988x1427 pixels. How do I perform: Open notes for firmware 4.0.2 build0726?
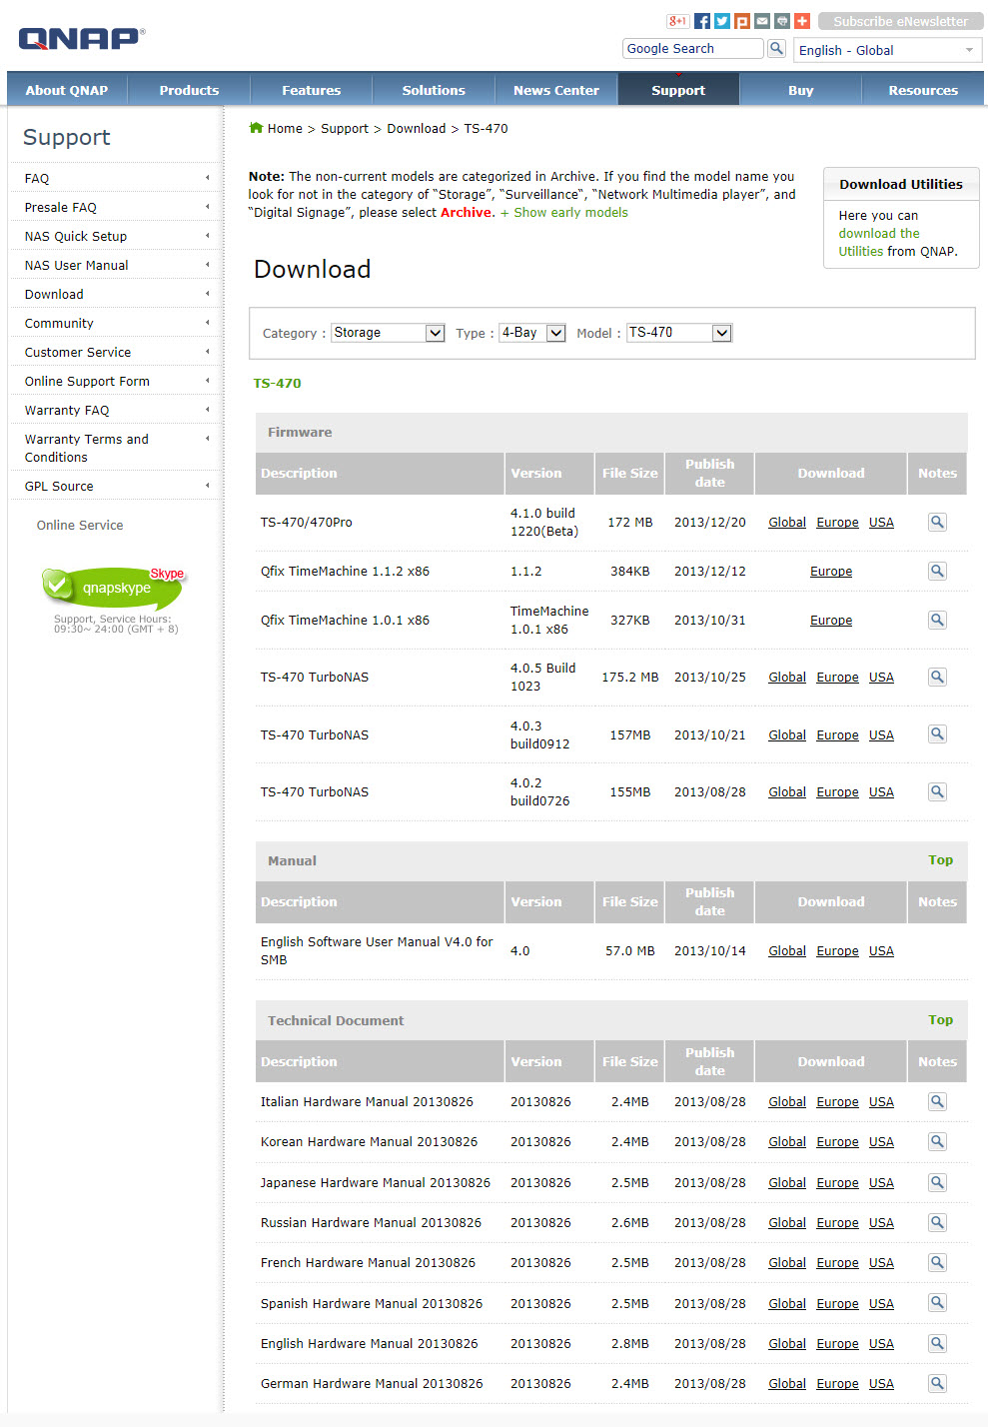[937, 791]
